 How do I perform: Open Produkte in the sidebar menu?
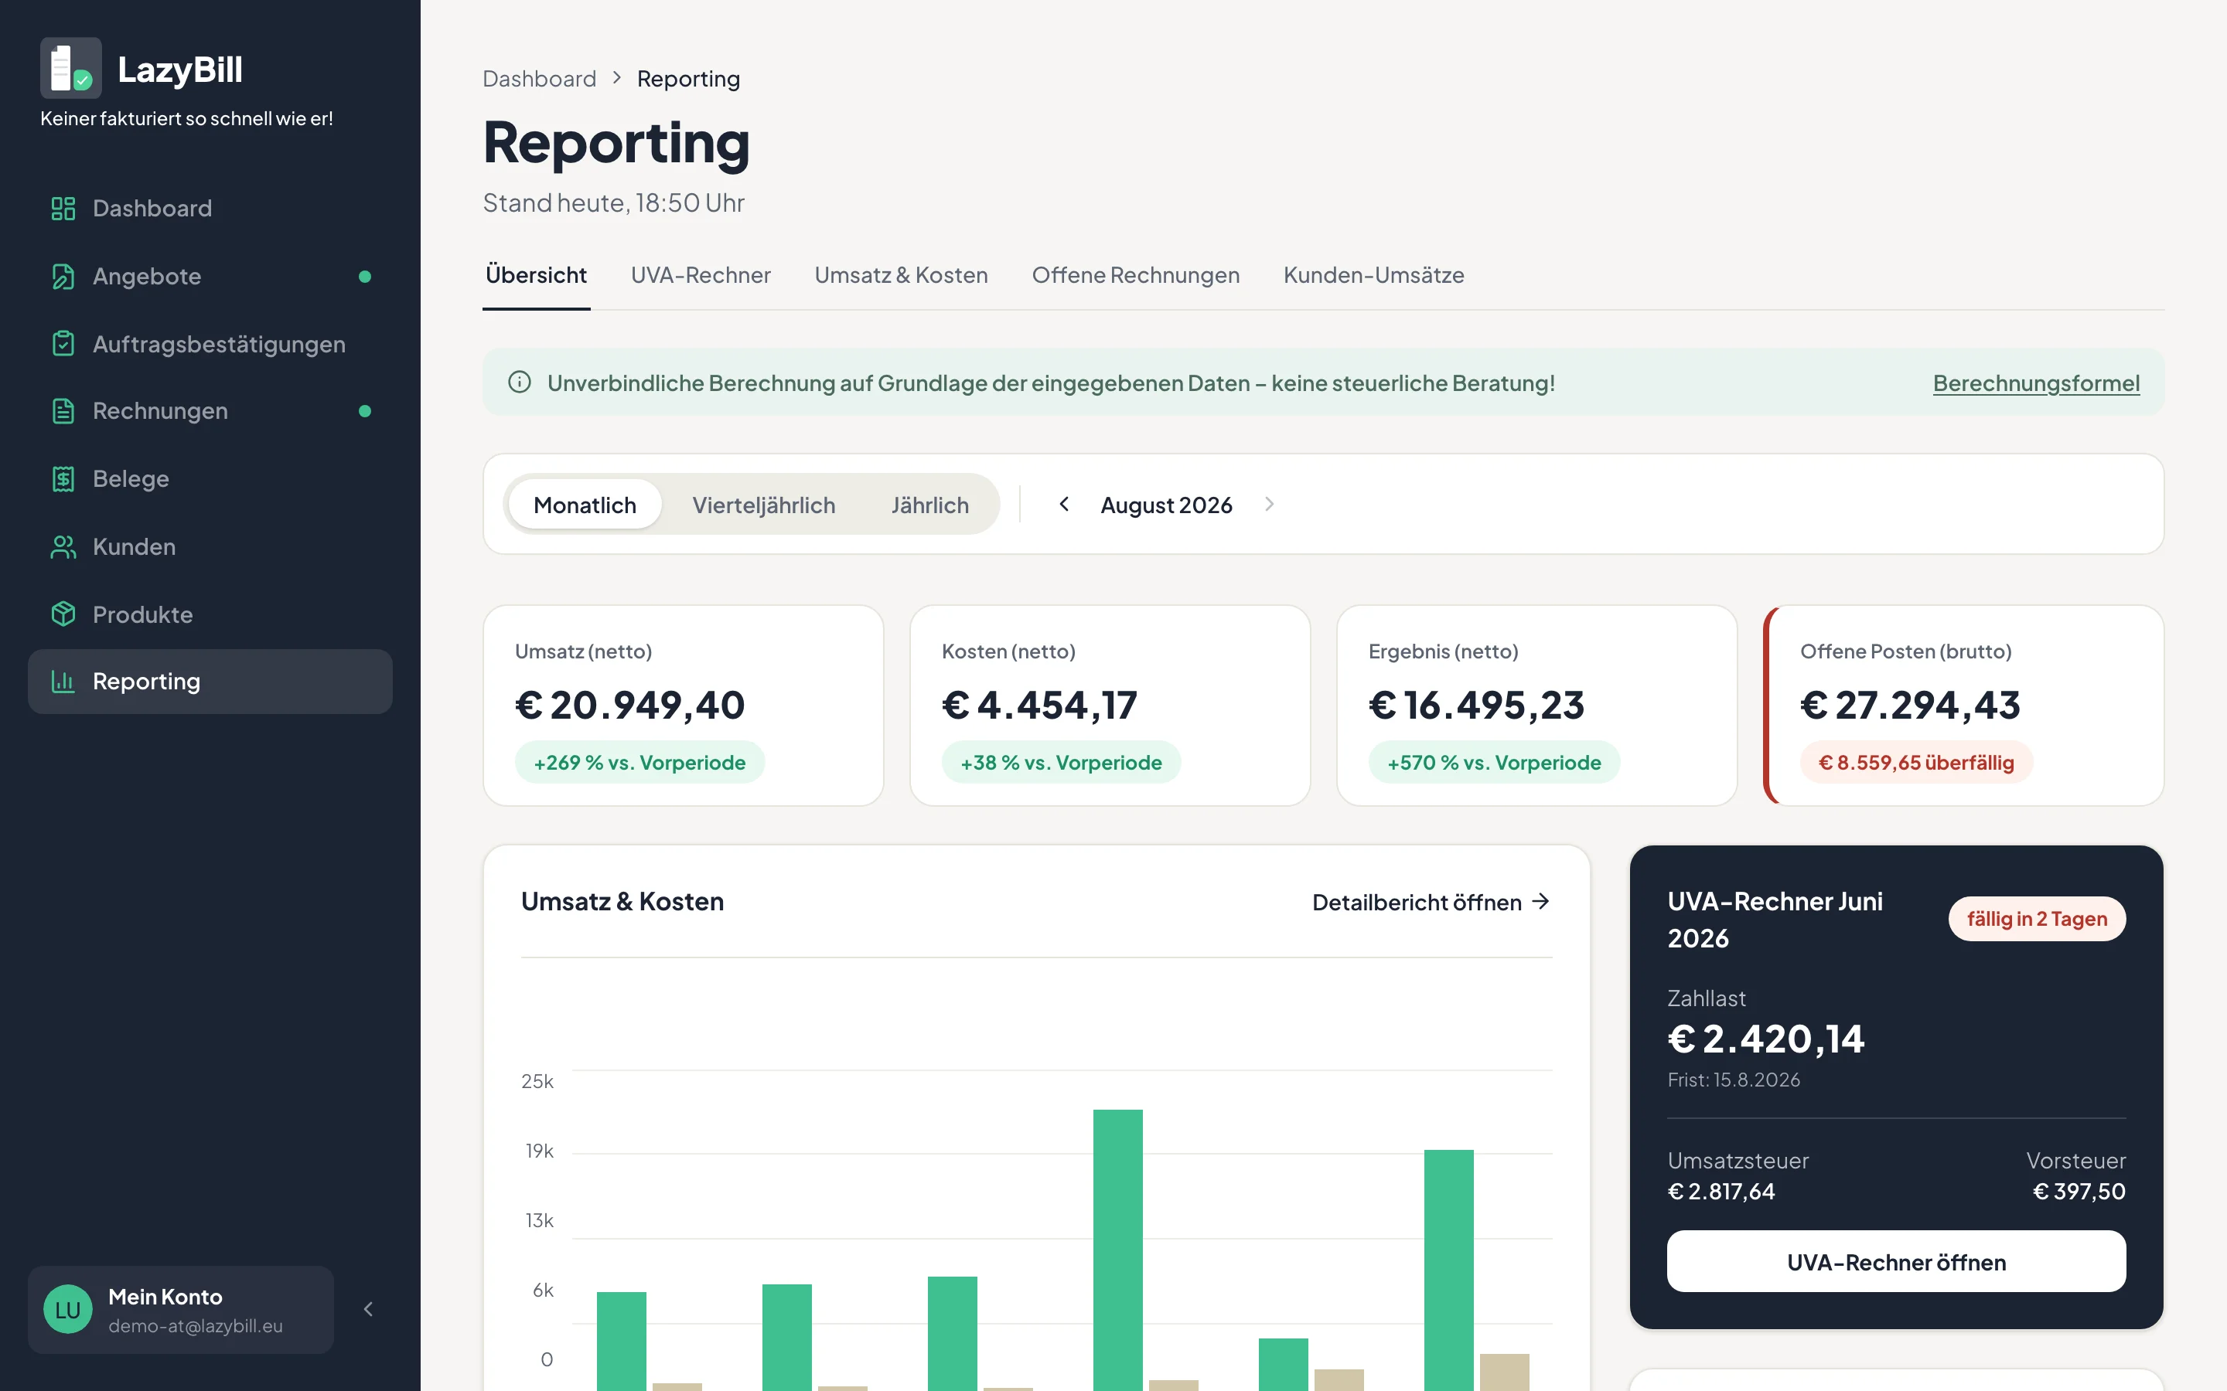[210, 614]
